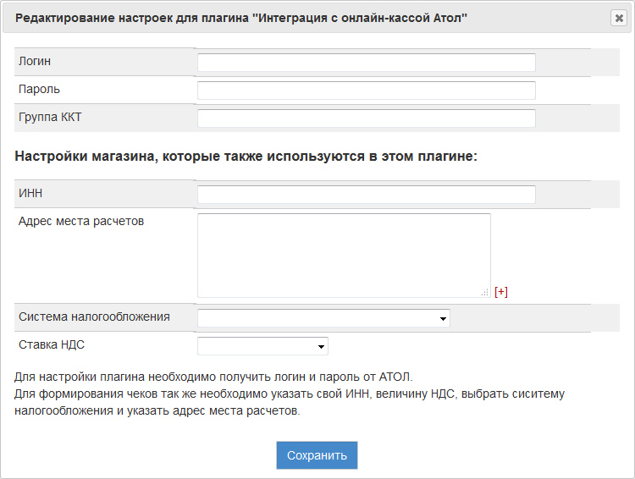Click the Сохранить button
The image size is (635, 479).
point(317,455)
